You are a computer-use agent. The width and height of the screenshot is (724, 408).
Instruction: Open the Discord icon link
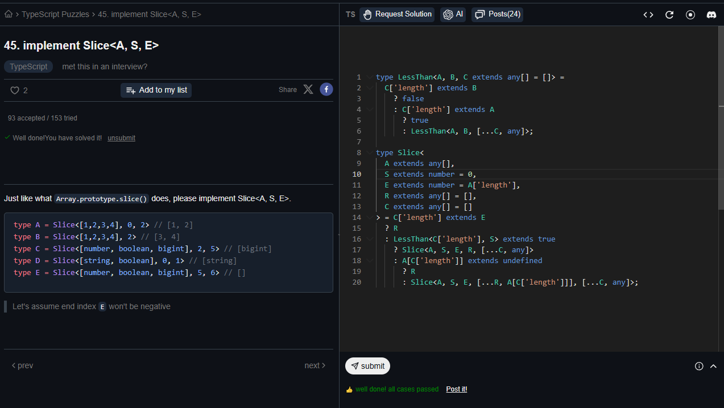(711, 15)
